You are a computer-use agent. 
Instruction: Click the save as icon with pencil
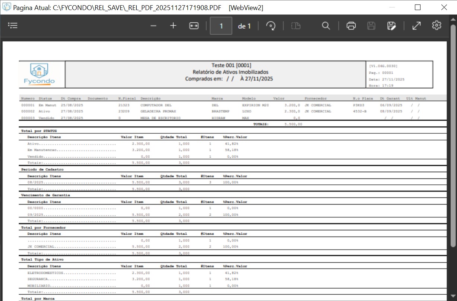pyautogui.click(x=391, y=26)
